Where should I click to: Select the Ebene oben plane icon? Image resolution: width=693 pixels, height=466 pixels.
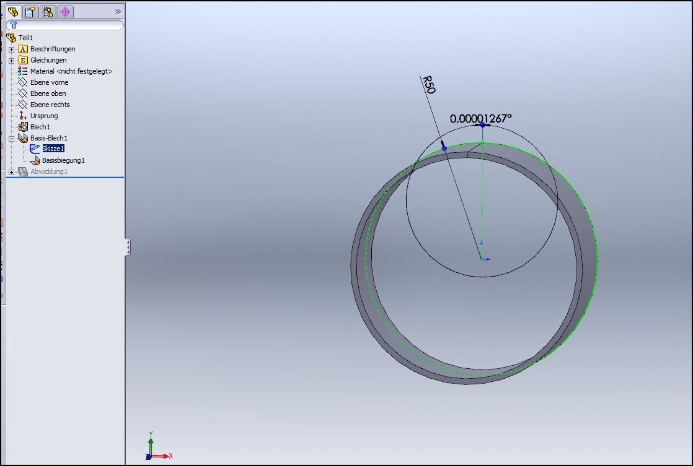pos(22,93)
